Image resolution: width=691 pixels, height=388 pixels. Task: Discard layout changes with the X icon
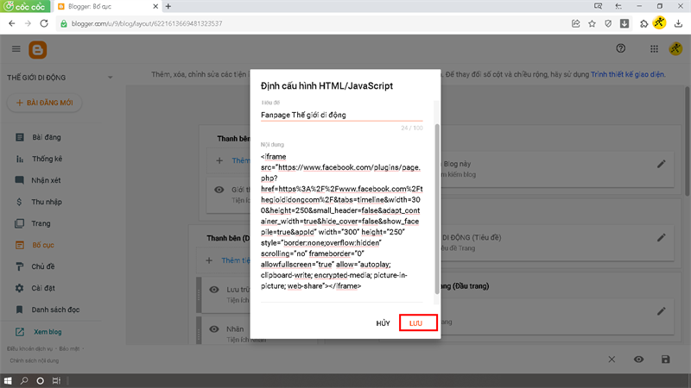612,360
